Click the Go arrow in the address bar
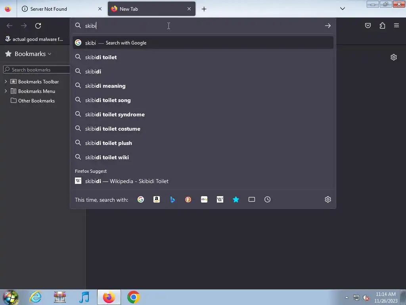Viewport: 406px width, 305px height. tap(327, 26)
